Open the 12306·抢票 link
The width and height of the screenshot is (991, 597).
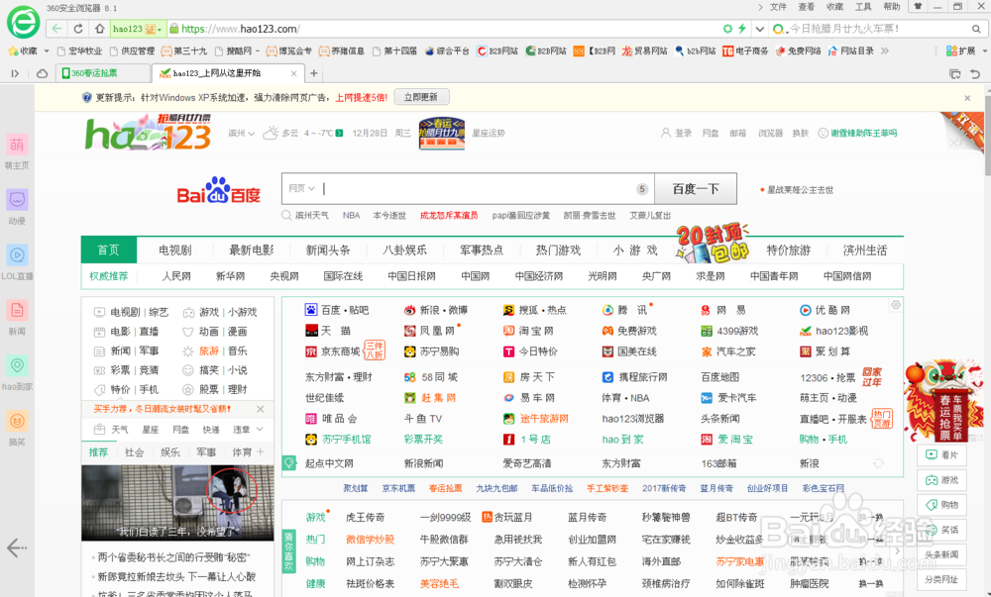click(x=827, y=377)
